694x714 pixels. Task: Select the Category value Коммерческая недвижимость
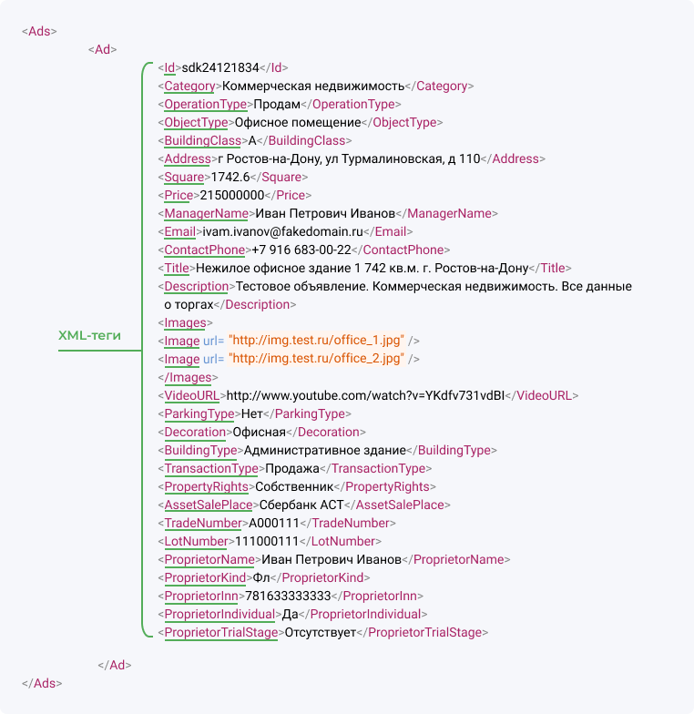(x=313, y=86)
